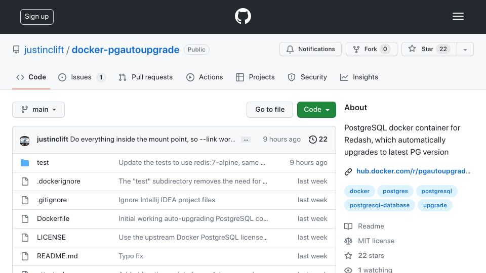Click the file icon beside README.md

tap(25, 256)
